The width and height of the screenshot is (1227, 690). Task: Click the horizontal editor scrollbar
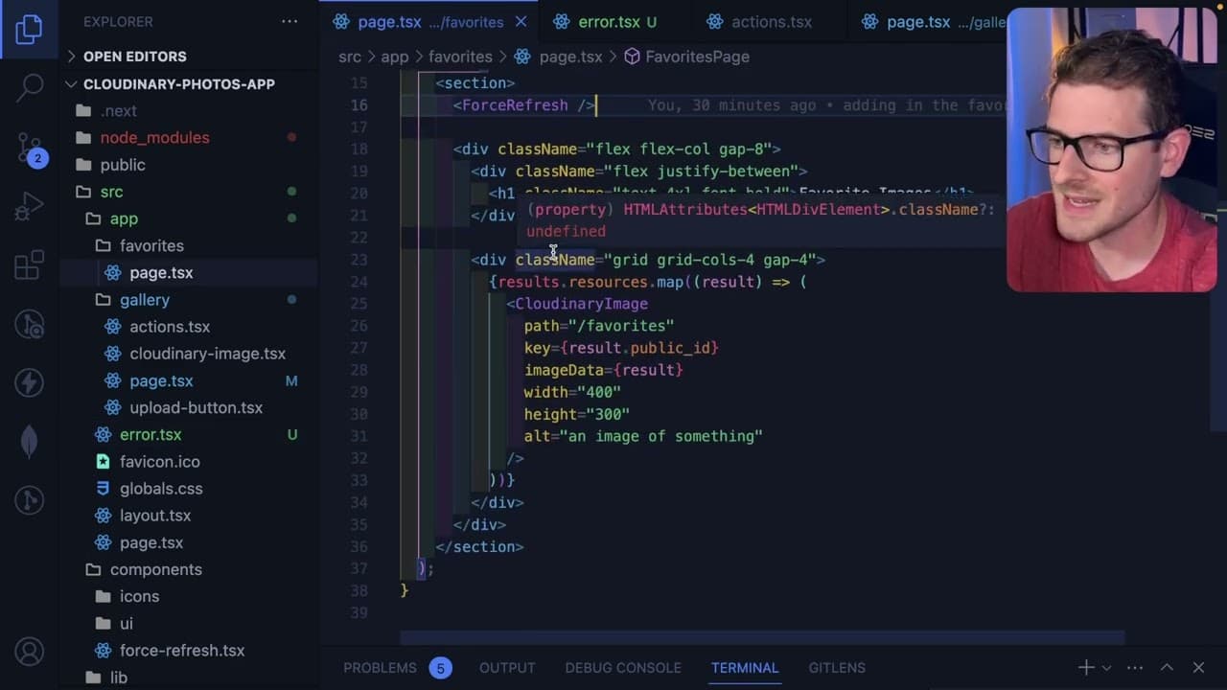tap(762, 637)
